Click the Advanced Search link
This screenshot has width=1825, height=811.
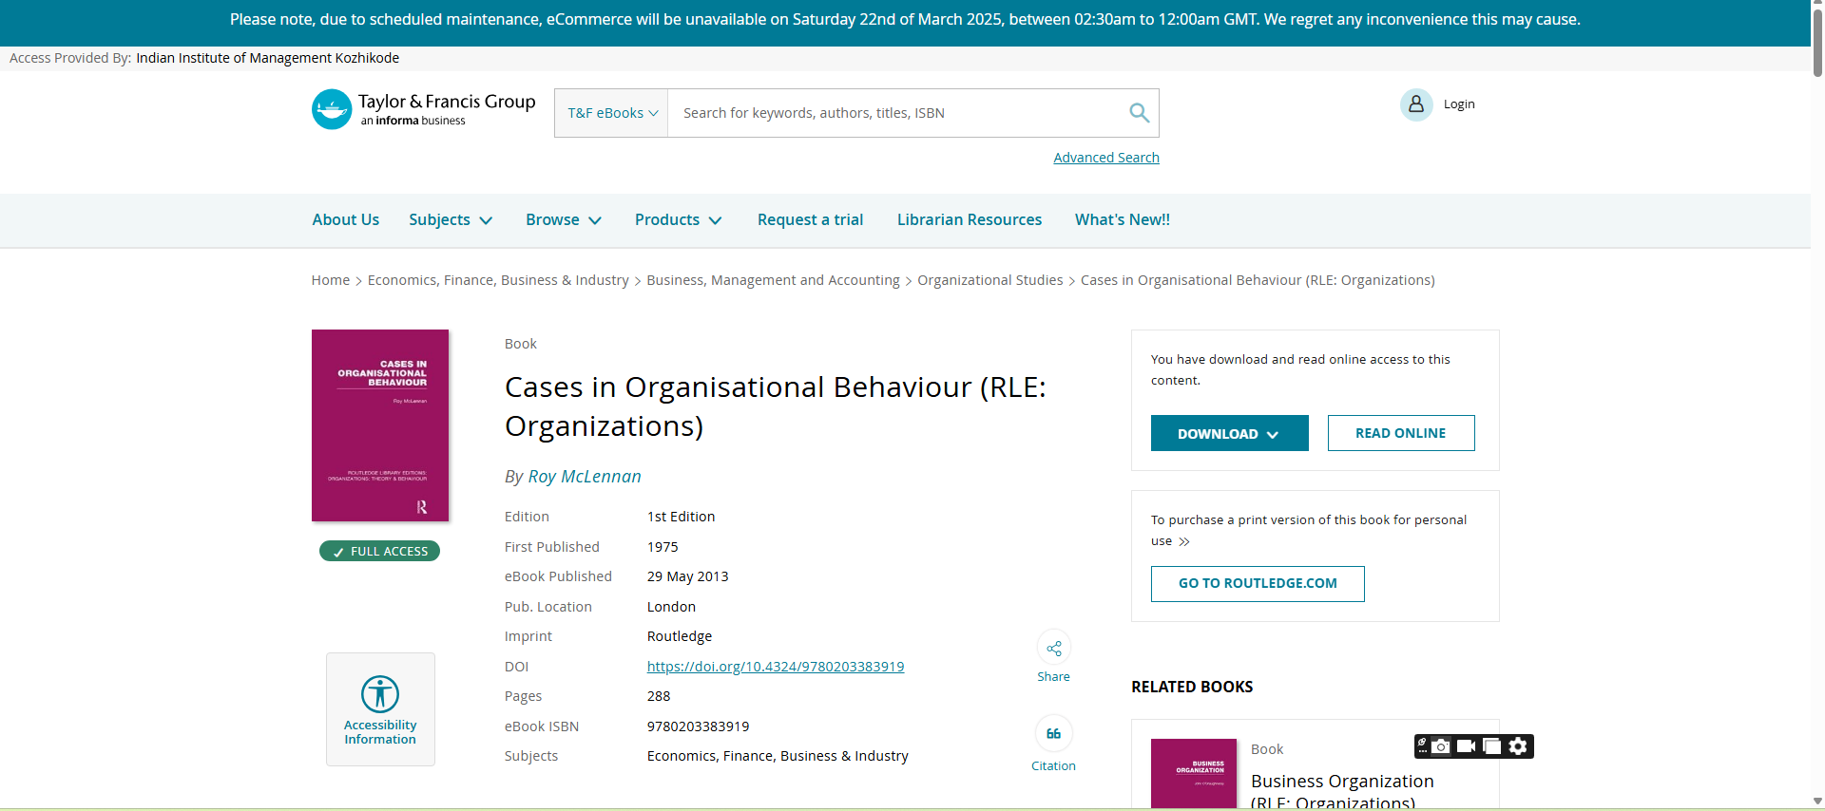[1105, 158]
